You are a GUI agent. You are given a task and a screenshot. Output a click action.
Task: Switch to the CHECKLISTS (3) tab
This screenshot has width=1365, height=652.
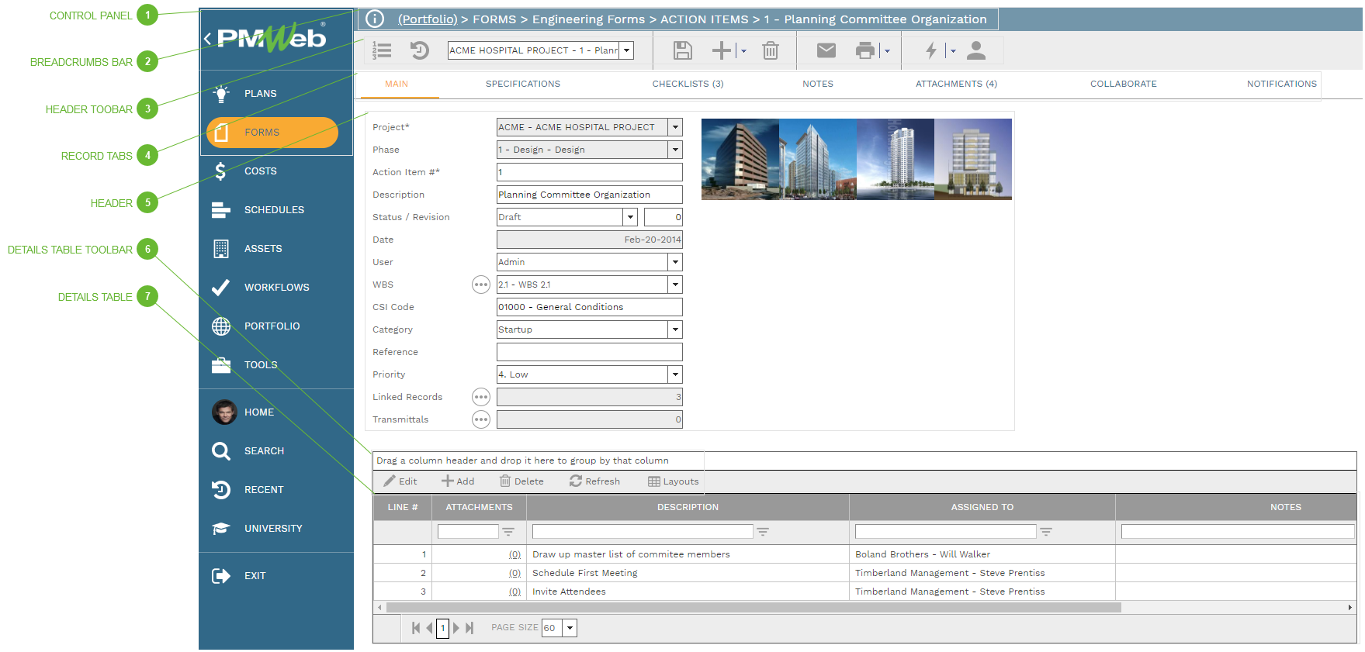(x=688, y=84)
